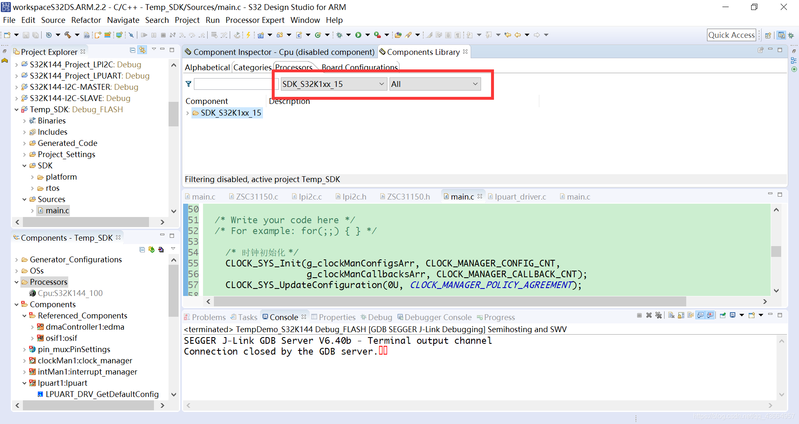This screenshot has height=424, width=799.
Task: Click the Last Edit Location arrow icon
Action: pos(508,35)
